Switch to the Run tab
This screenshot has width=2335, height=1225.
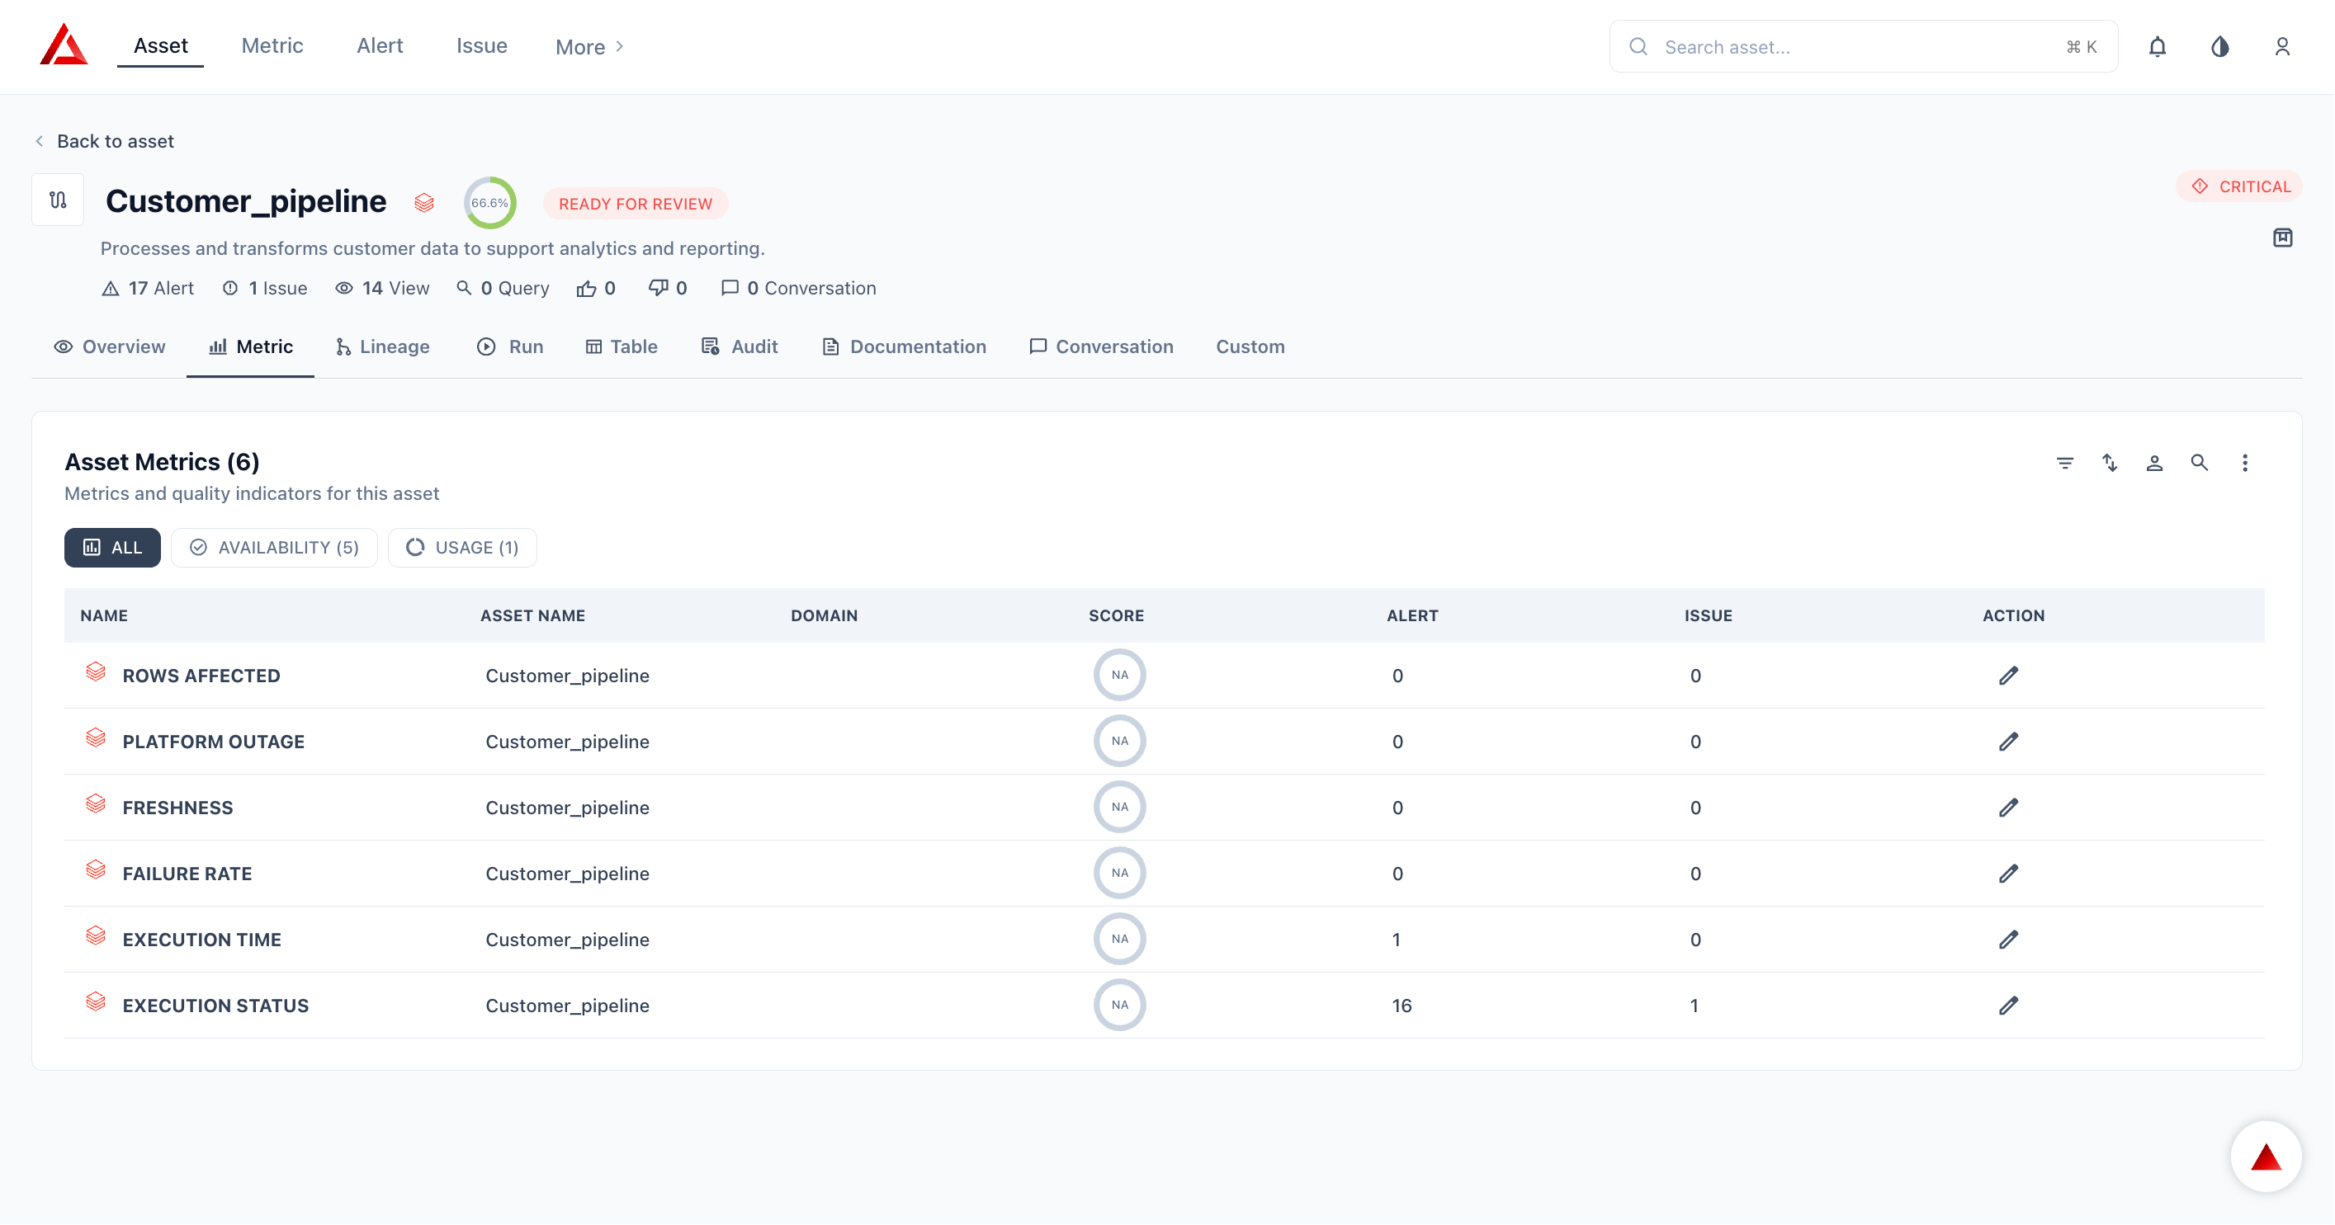(x=510, y=347)
